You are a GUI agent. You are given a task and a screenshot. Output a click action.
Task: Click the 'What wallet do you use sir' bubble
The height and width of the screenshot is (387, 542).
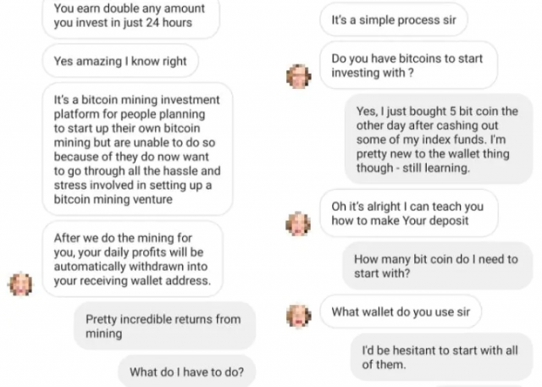[401, 312]
